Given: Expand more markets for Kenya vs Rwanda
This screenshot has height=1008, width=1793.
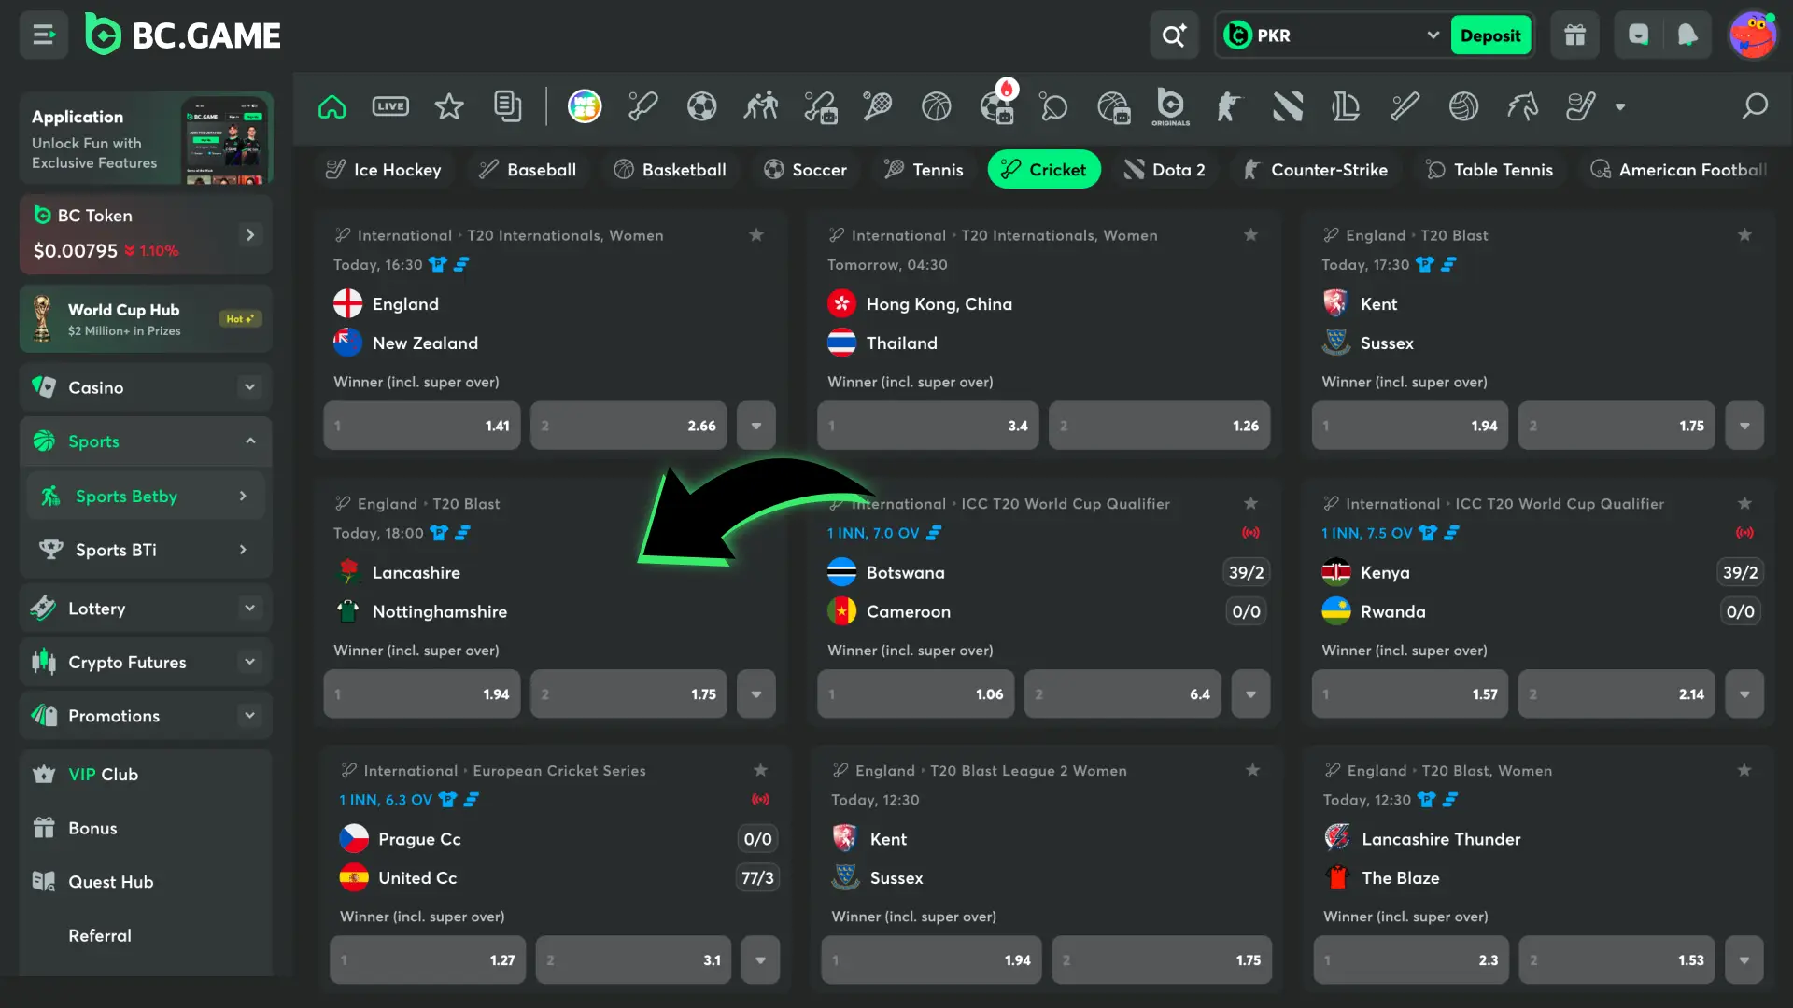Looking at the screenshot, I should (x=1744, y=694).
